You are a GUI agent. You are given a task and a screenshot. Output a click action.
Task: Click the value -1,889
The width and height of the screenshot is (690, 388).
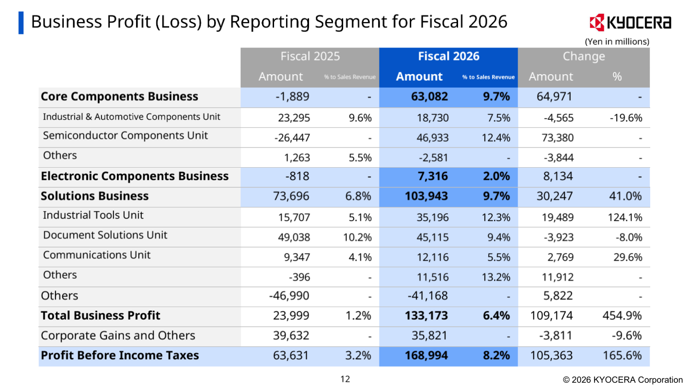[x=292, y=97]
